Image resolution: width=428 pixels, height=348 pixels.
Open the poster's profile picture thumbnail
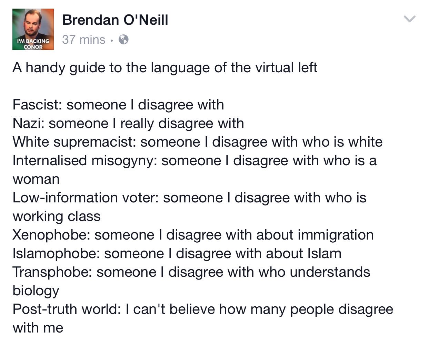click(x=33, y=29)
